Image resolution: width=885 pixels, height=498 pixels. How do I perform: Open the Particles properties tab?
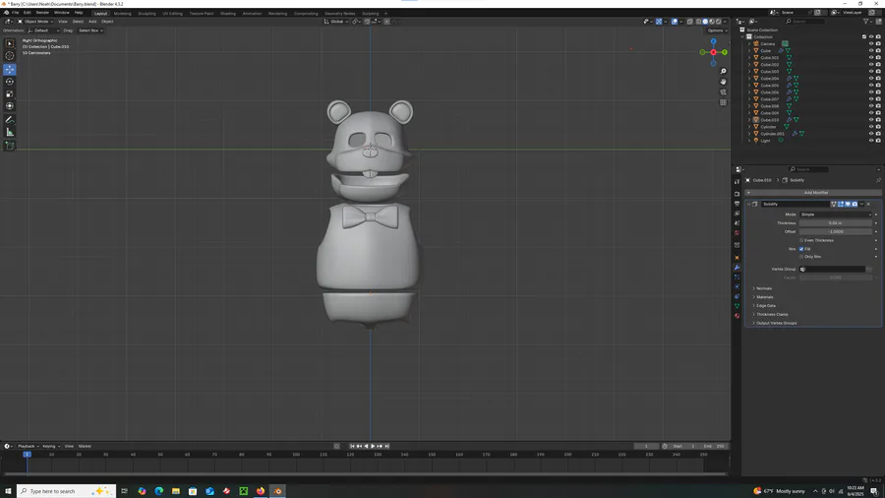click(x=737, y=278)
